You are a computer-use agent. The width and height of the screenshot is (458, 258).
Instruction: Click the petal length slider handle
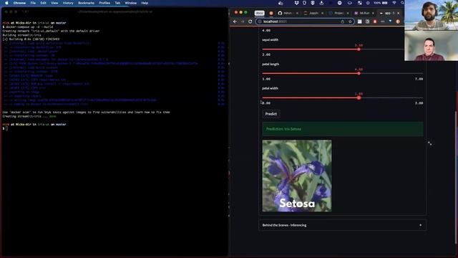click(359, 73)
